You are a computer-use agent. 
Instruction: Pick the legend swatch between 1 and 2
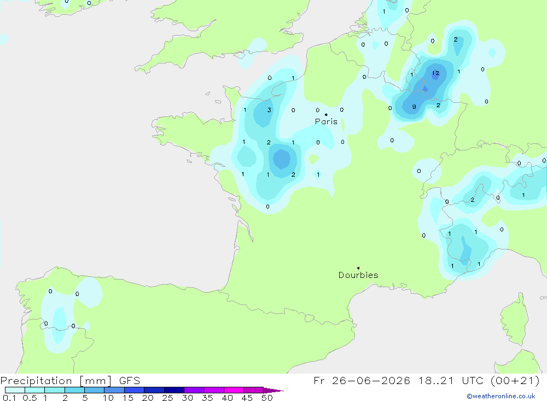tap(54, 390)
